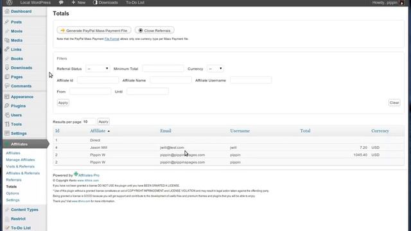
Task: Click the Media icon in sidebar
Action: [7, 40]
